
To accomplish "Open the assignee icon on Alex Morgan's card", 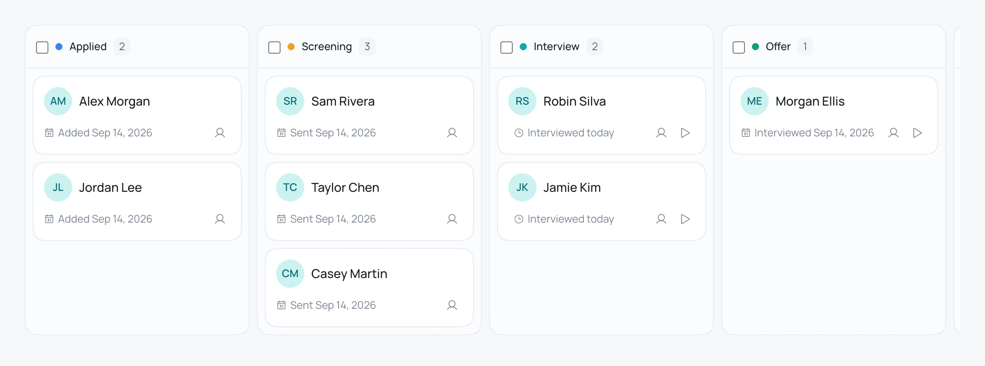I will (220, 133).
